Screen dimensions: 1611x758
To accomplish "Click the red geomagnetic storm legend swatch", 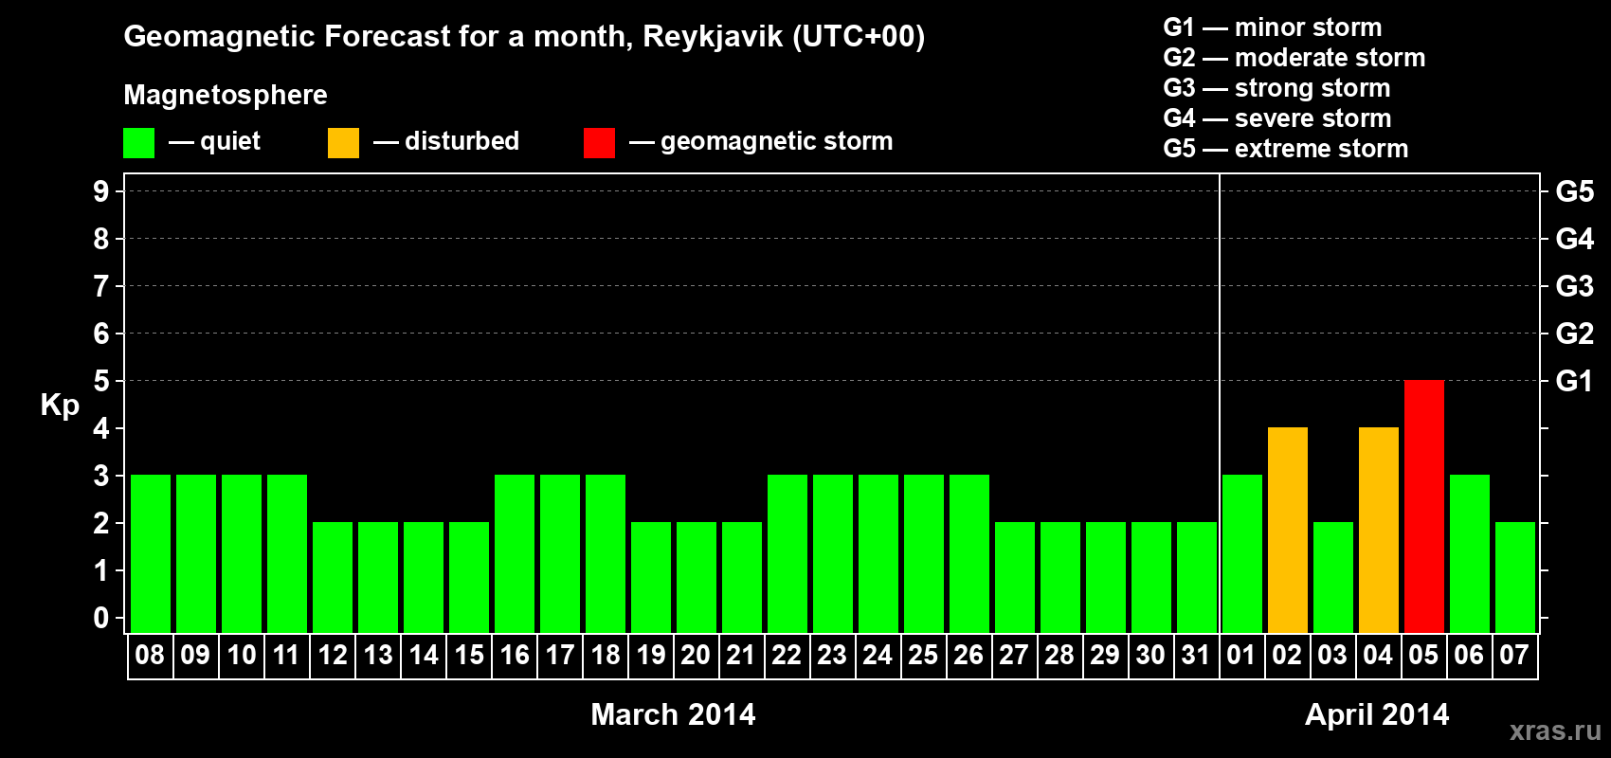I will click(599, 143).
